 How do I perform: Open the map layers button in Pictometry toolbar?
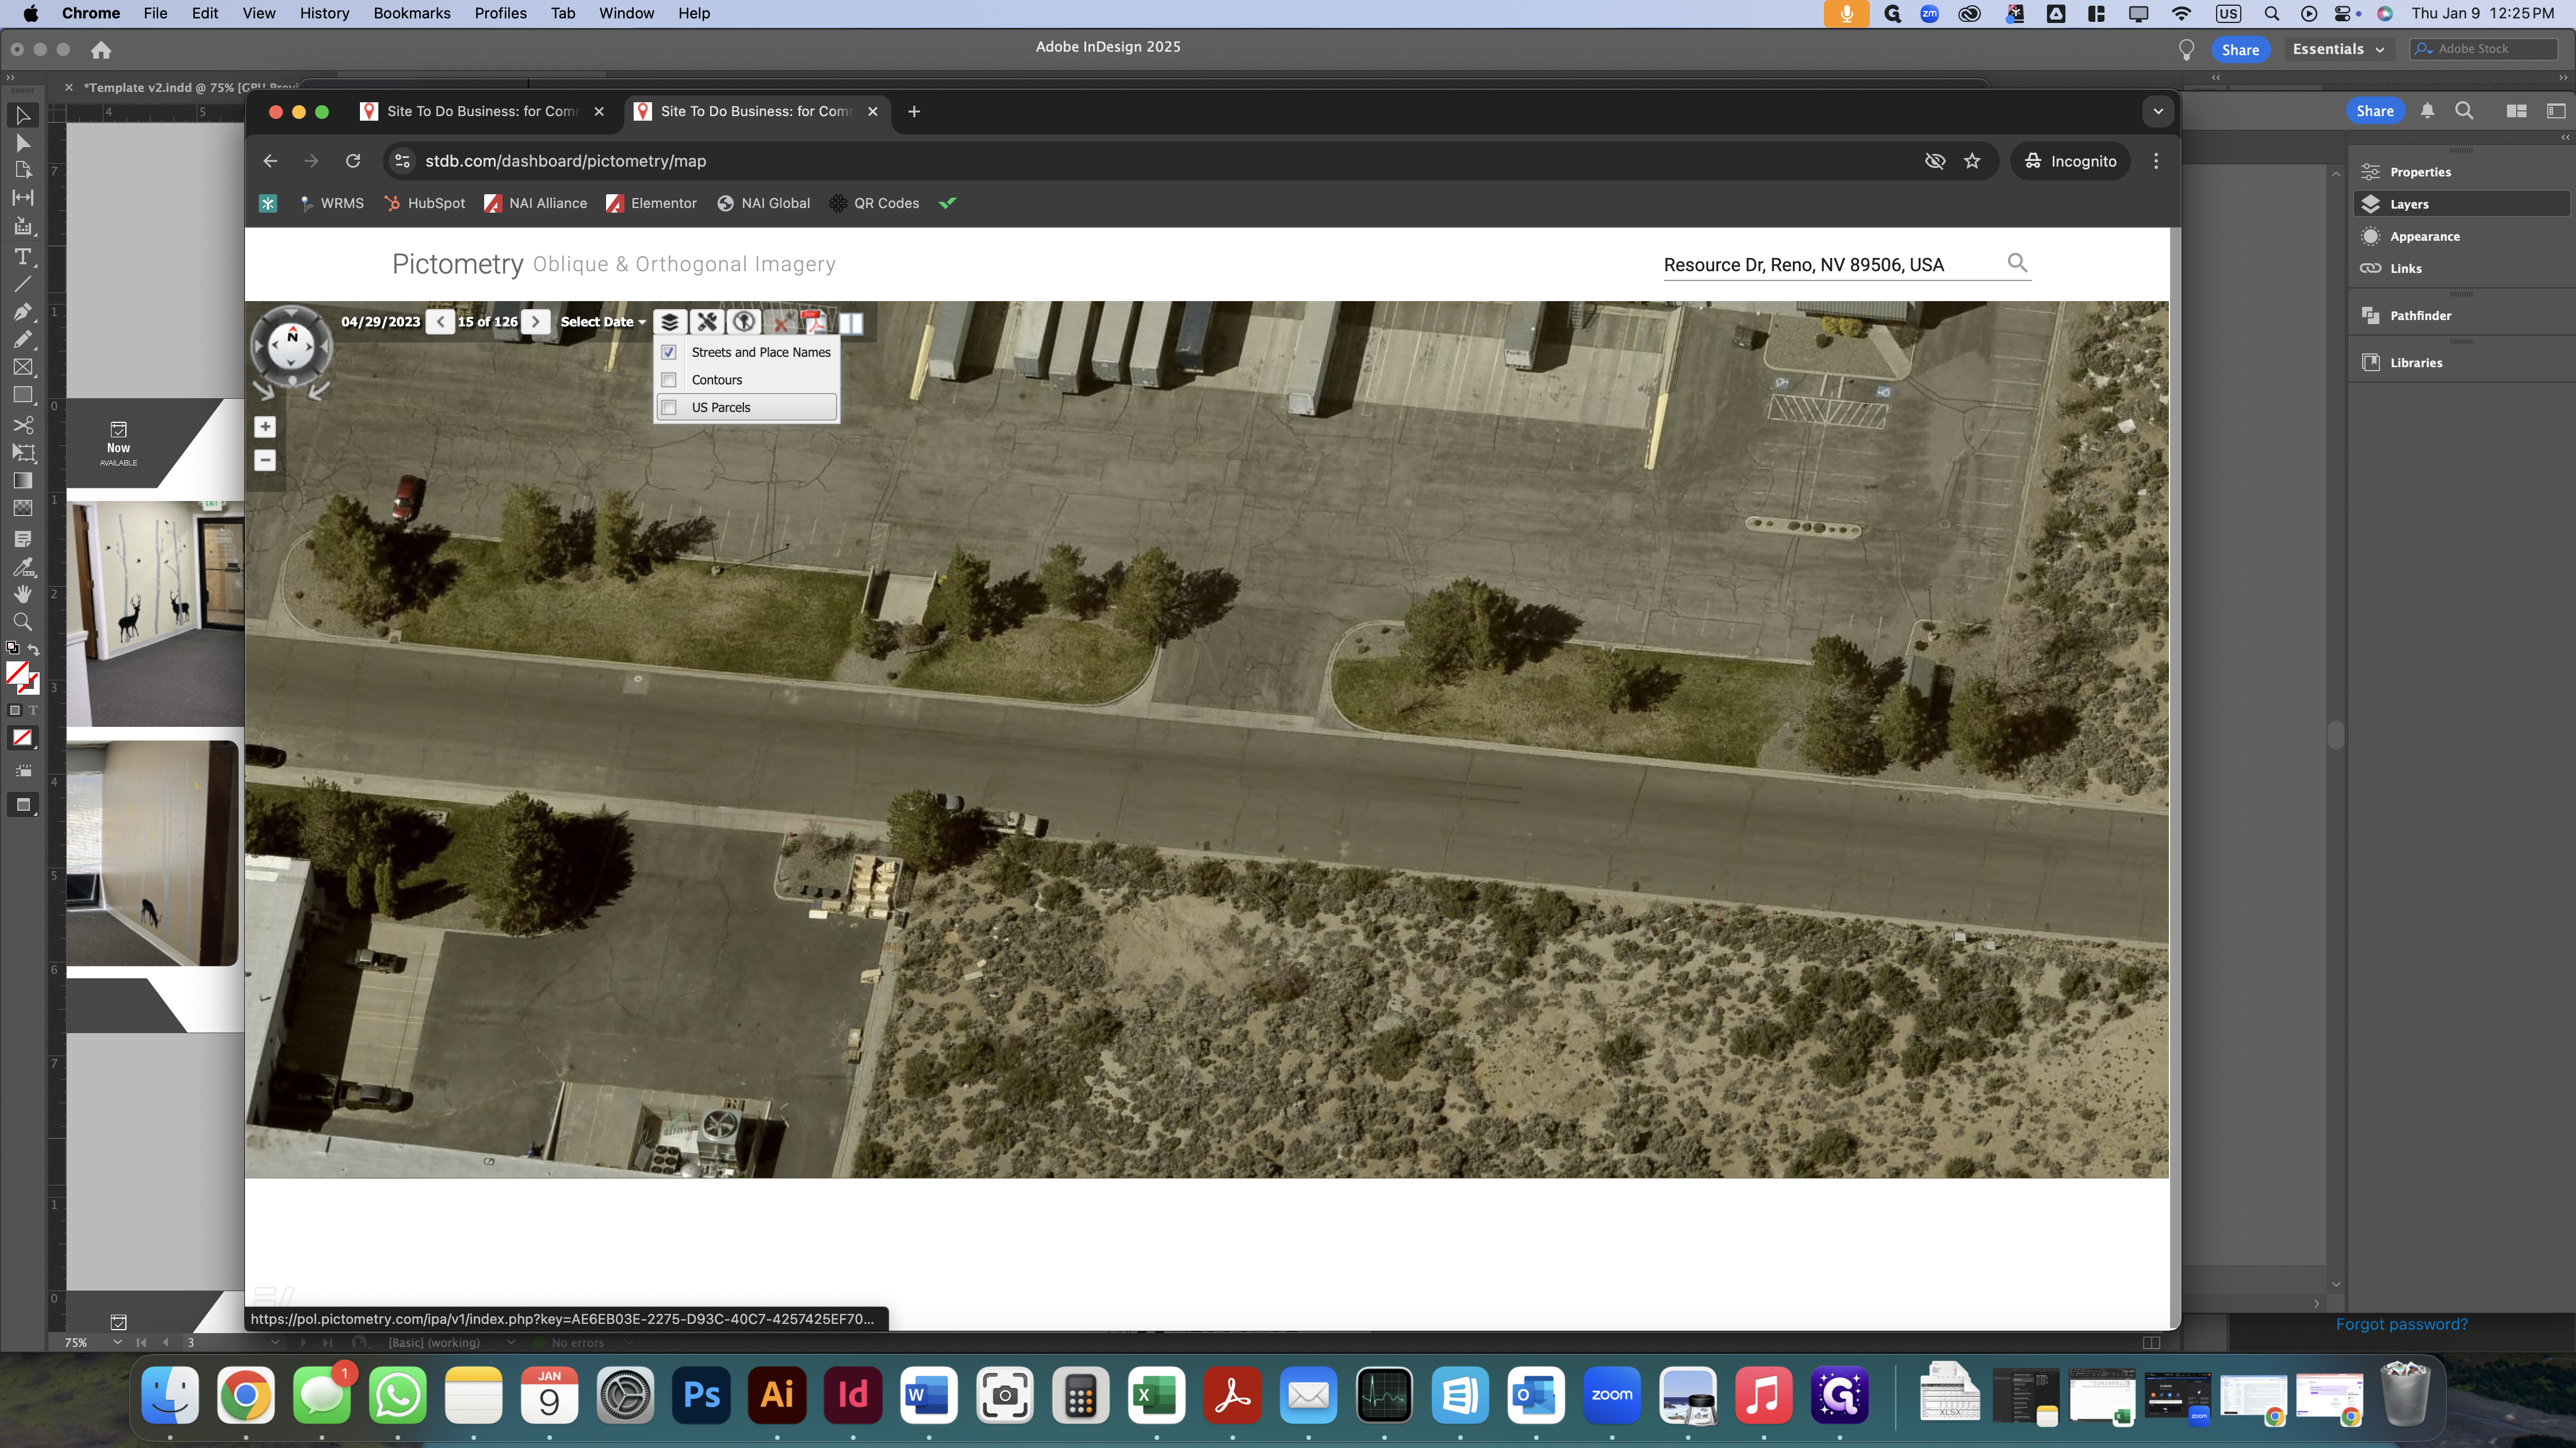tap(670, 322)
